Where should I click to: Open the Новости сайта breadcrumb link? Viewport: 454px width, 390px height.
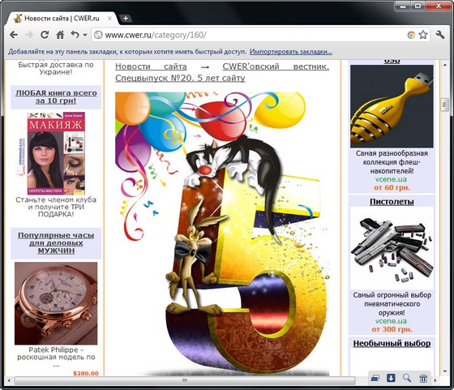click(x=151, y=66)
